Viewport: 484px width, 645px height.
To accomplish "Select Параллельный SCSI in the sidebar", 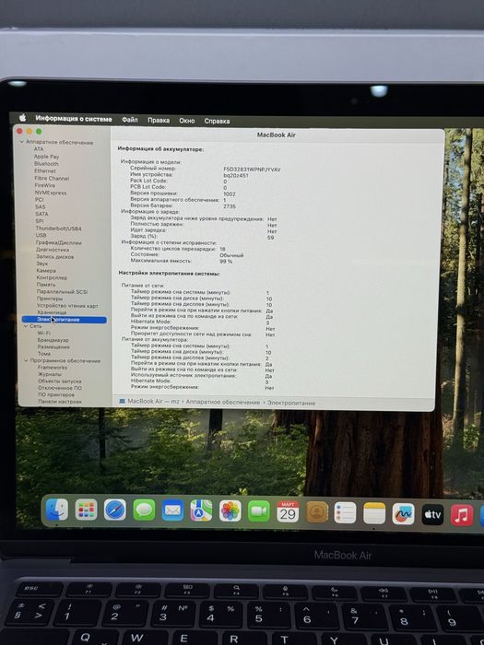I will (x=62, y=292).
